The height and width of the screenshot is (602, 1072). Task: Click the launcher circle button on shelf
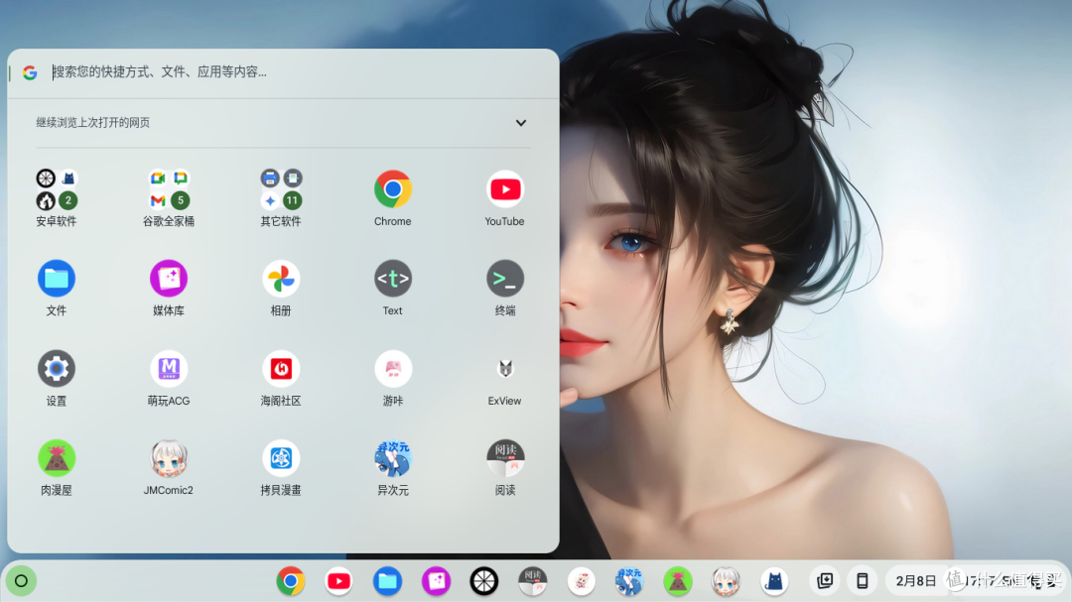pyautogui.click(x=21, y=581)
